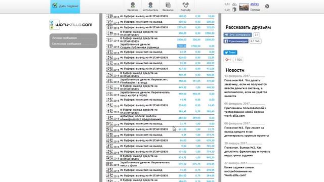Open news Полезное №3 about withdrawal limit
The image size is (324, 182).
(247, 131)
